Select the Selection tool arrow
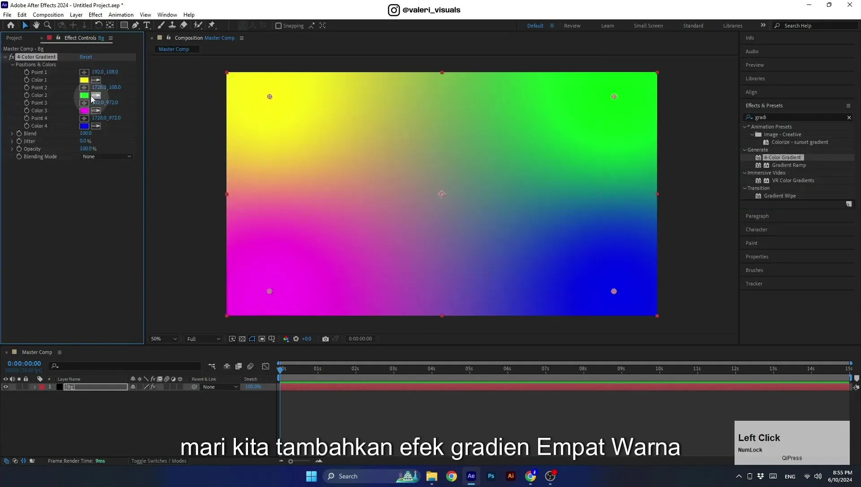 coord(25,26)
